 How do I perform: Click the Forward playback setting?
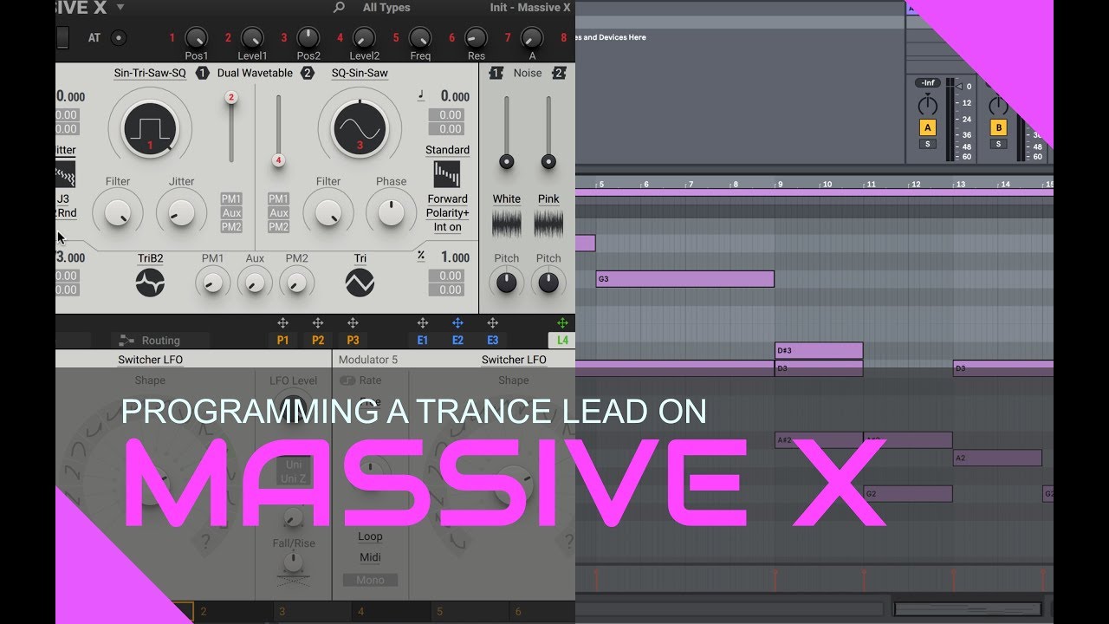pyautogui.click(x=447, y=198)
